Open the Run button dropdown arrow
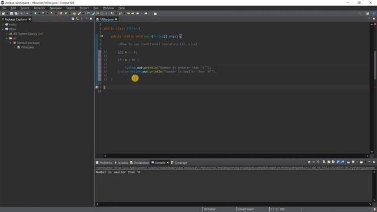This screenshot has height=212, width=377. point(39,14)
